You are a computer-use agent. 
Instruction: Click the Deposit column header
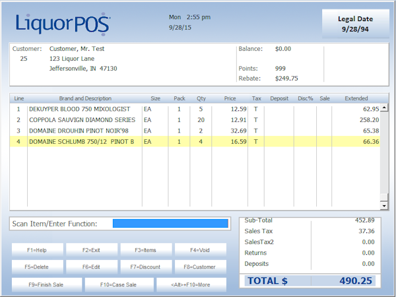click(x=279, y=98)
